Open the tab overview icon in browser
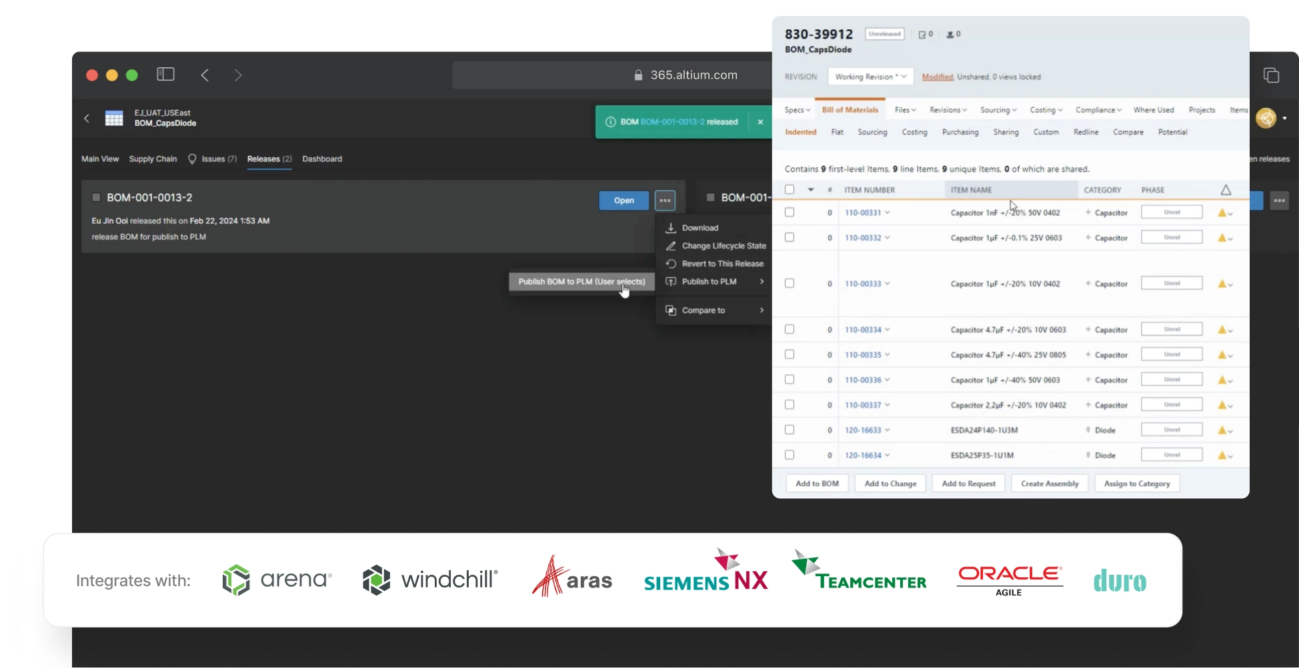Screen dimensions: 1299x668 [1271, 75]
